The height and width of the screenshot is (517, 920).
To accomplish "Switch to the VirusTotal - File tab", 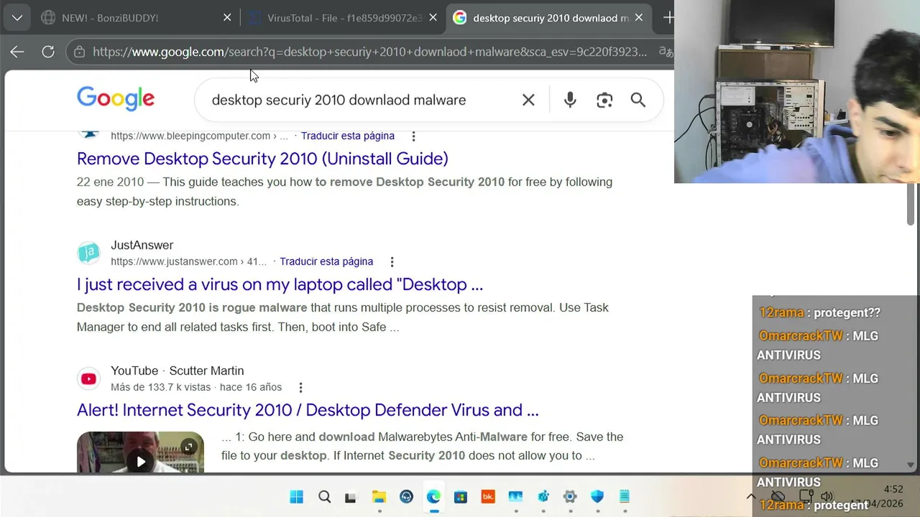I will 344,18.
